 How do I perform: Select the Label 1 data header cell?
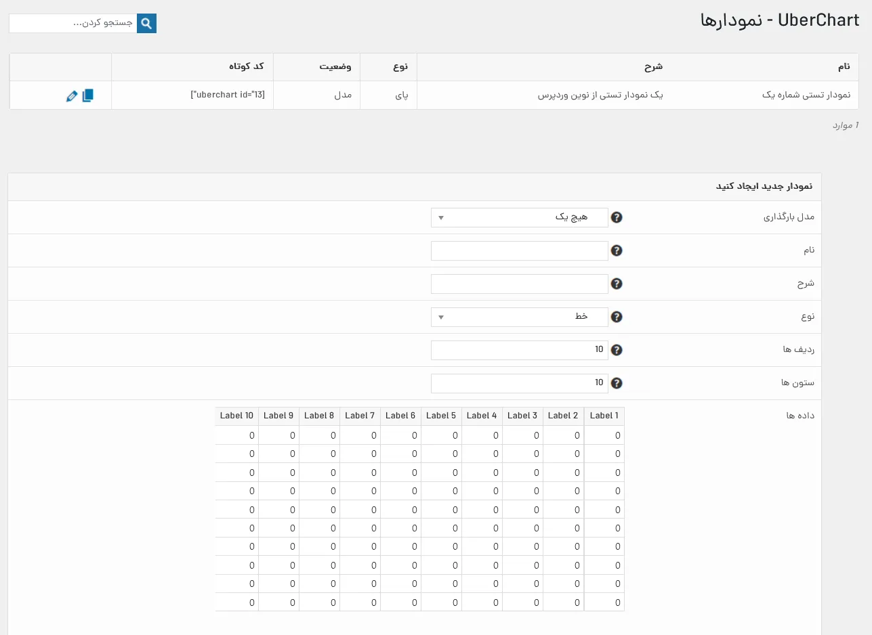(x=604, y=416)
